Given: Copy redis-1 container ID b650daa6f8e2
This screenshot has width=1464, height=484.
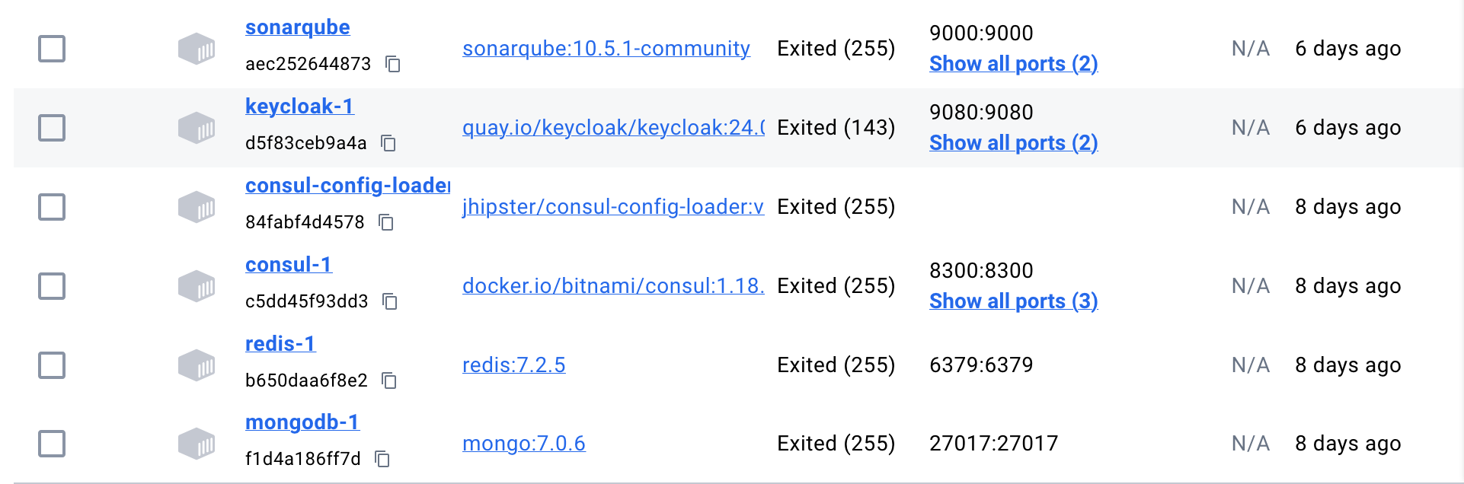Looking at the screenshot, I should 389,381.
